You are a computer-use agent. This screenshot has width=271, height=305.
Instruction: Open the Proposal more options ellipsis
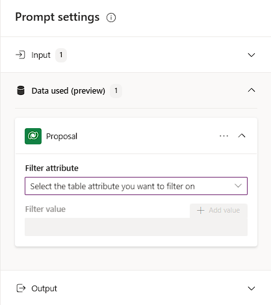(x=224, y=136)
